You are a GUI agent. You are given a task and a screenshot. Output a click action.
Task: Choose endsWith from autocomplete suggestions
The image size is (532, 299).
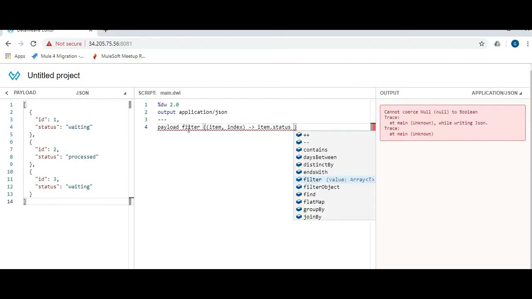tap(335, 172)
